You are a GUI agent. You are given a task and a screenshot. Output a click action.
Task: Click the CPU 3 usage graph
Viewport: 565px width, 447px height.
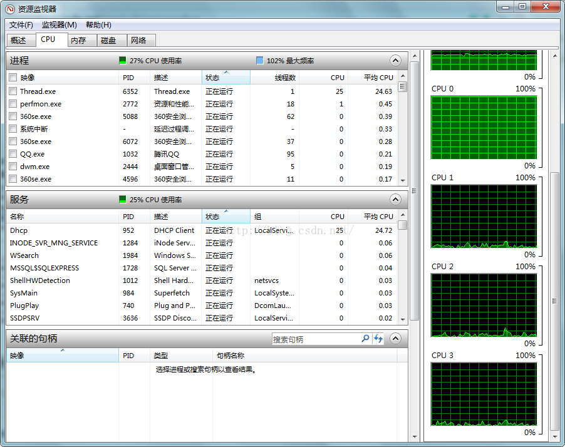coord(484,394)
